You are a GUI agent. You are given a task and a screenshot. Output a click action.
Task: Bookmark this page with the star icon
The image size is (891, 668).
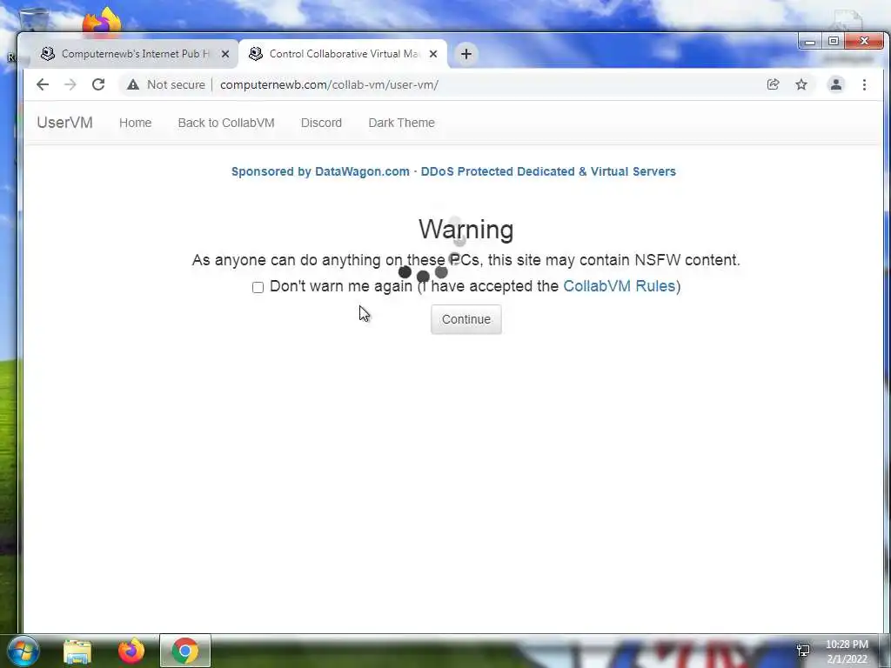(801, 84)
